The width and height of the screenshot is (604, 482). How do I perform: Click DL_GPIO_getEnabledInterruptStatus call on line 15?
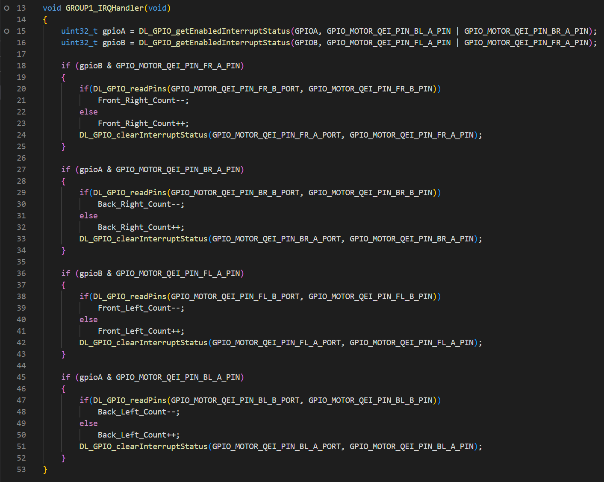pos(215,31)
